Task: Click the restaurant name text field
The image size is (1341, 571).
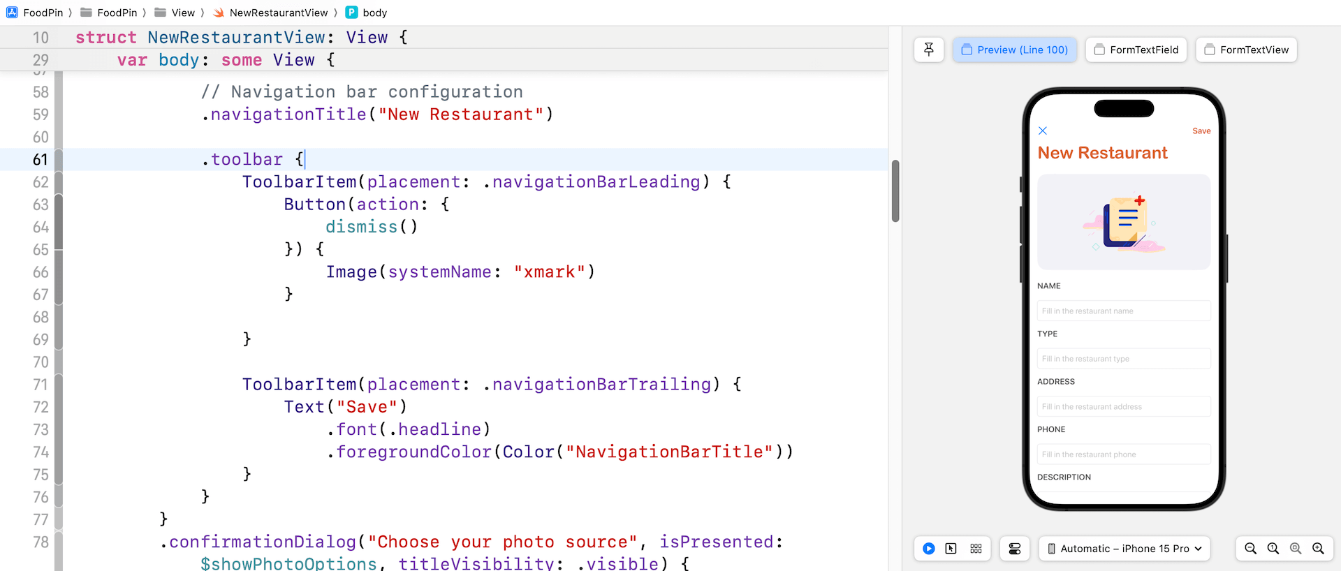Action: tap(1124, 311)
